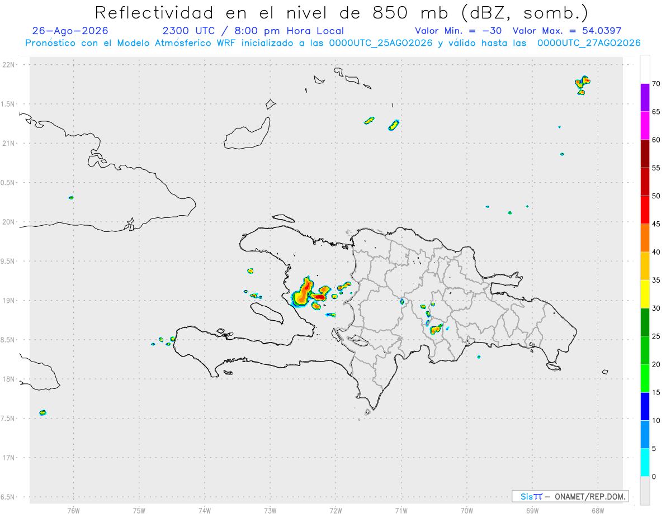Pick the bright green 15–20 dBZ color bar segment
671x518 pixels.
645,378
